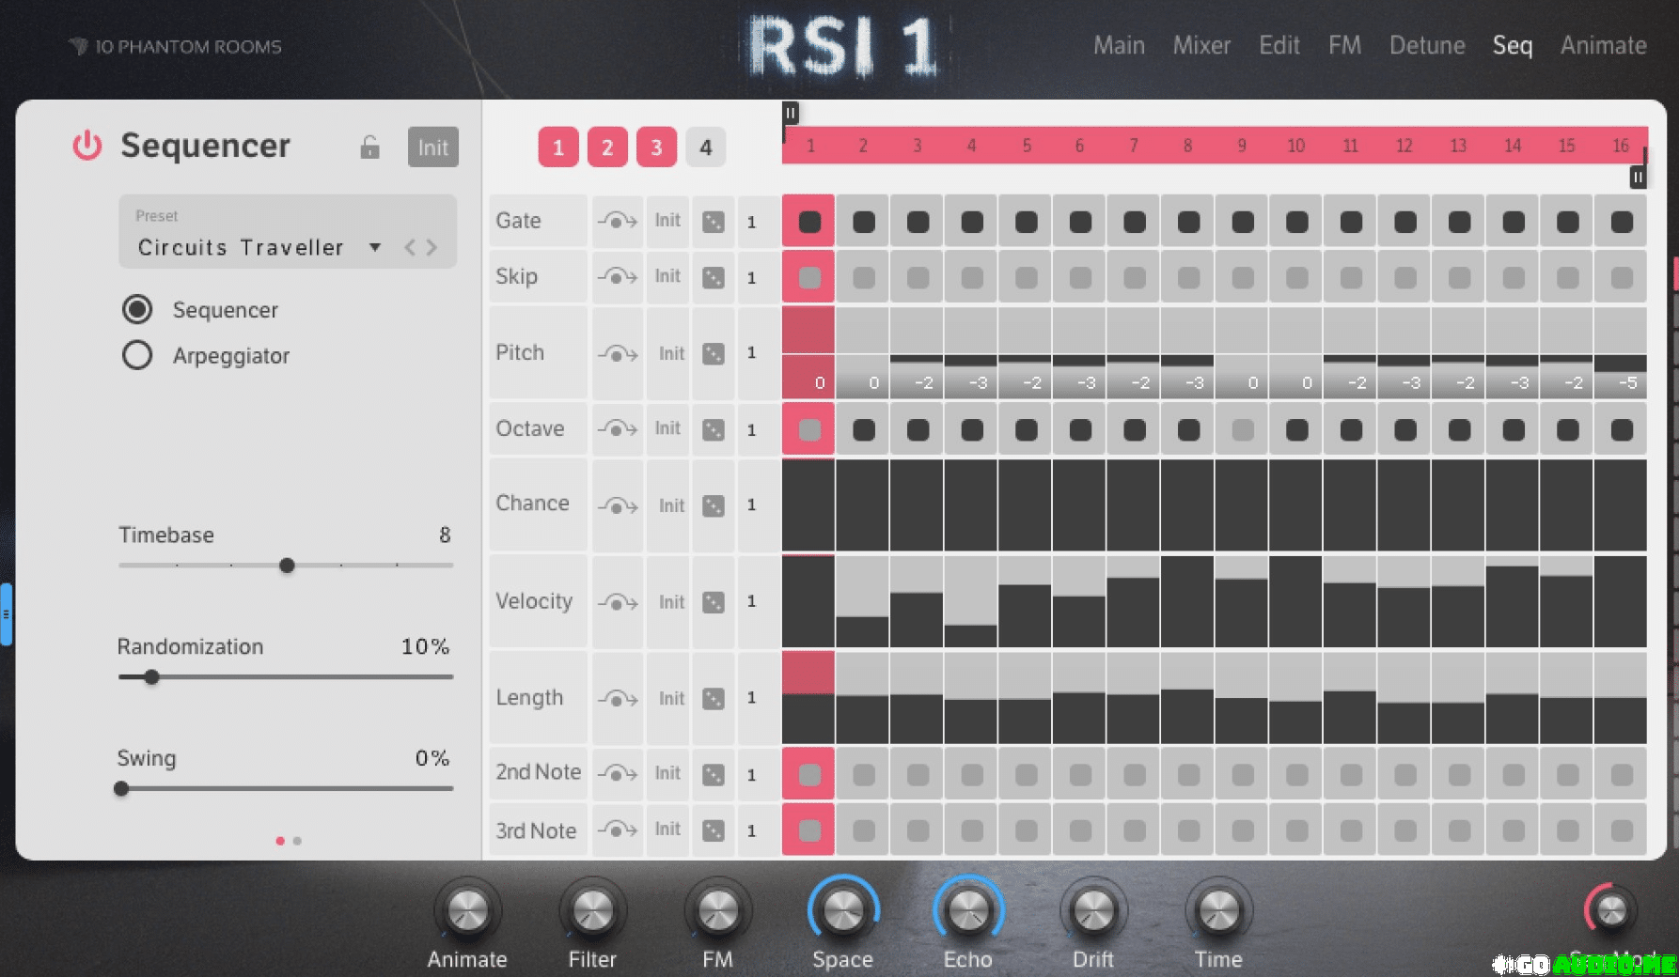
Task: Select sequence pattern 4 button
Action: pyautogui.click(x=705, y=147)
